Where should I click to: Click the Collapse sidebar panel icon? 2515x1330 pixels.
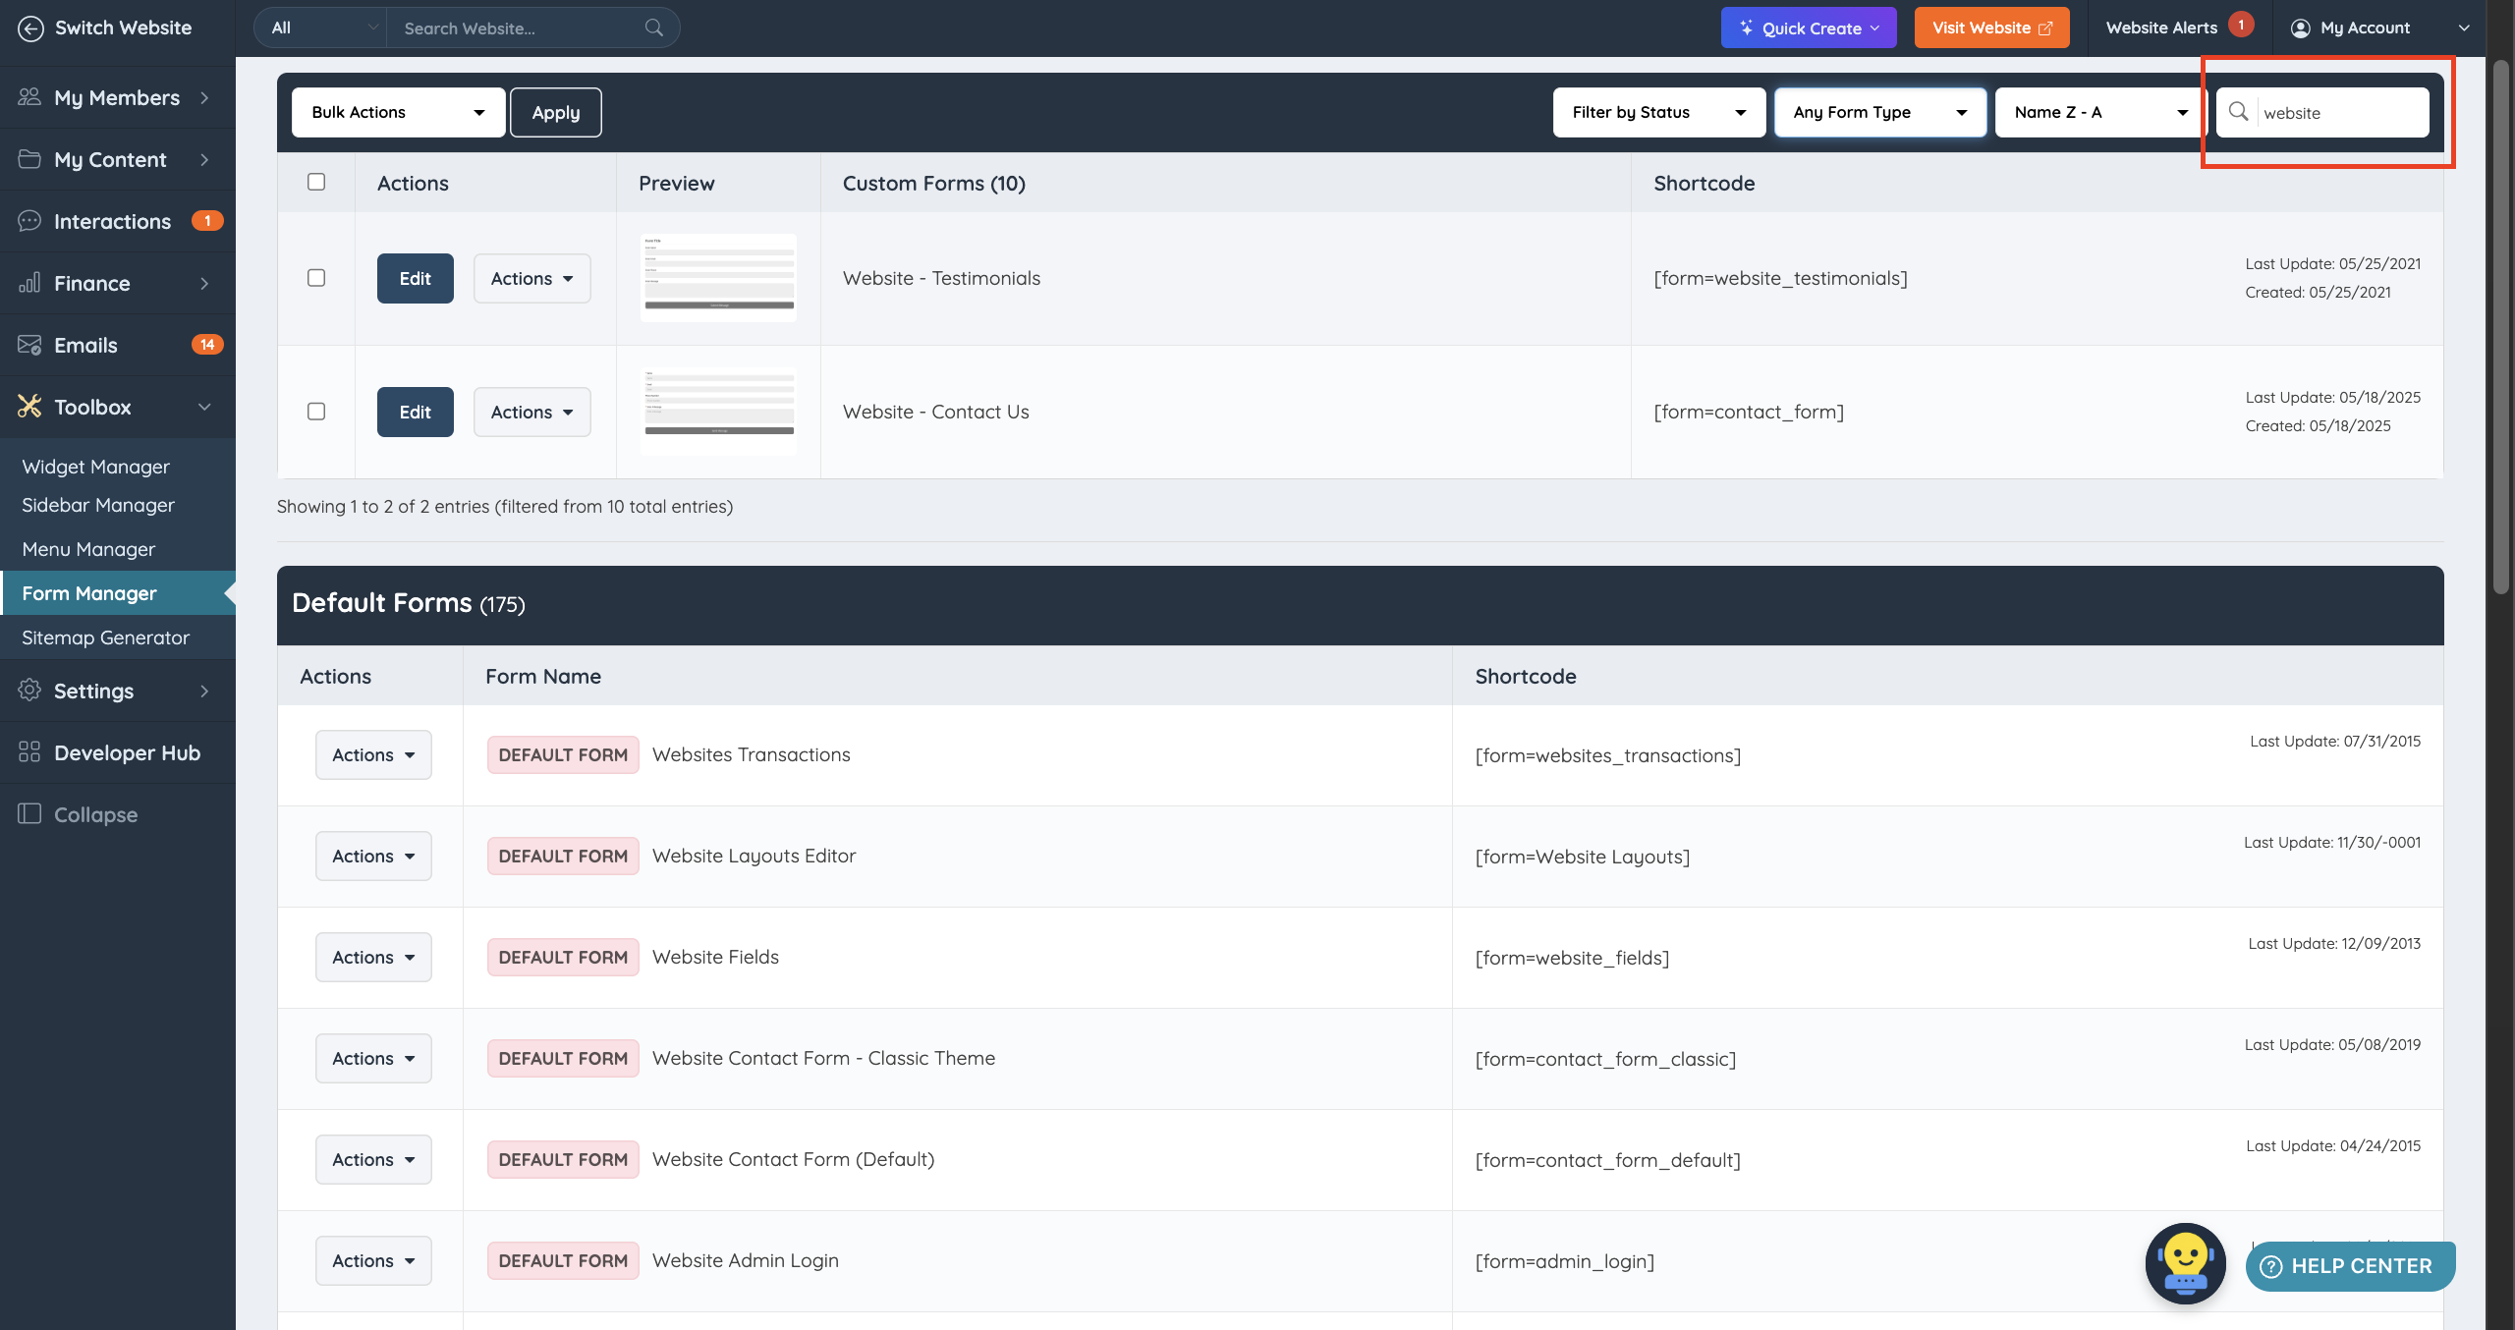[x=29, y=813]
